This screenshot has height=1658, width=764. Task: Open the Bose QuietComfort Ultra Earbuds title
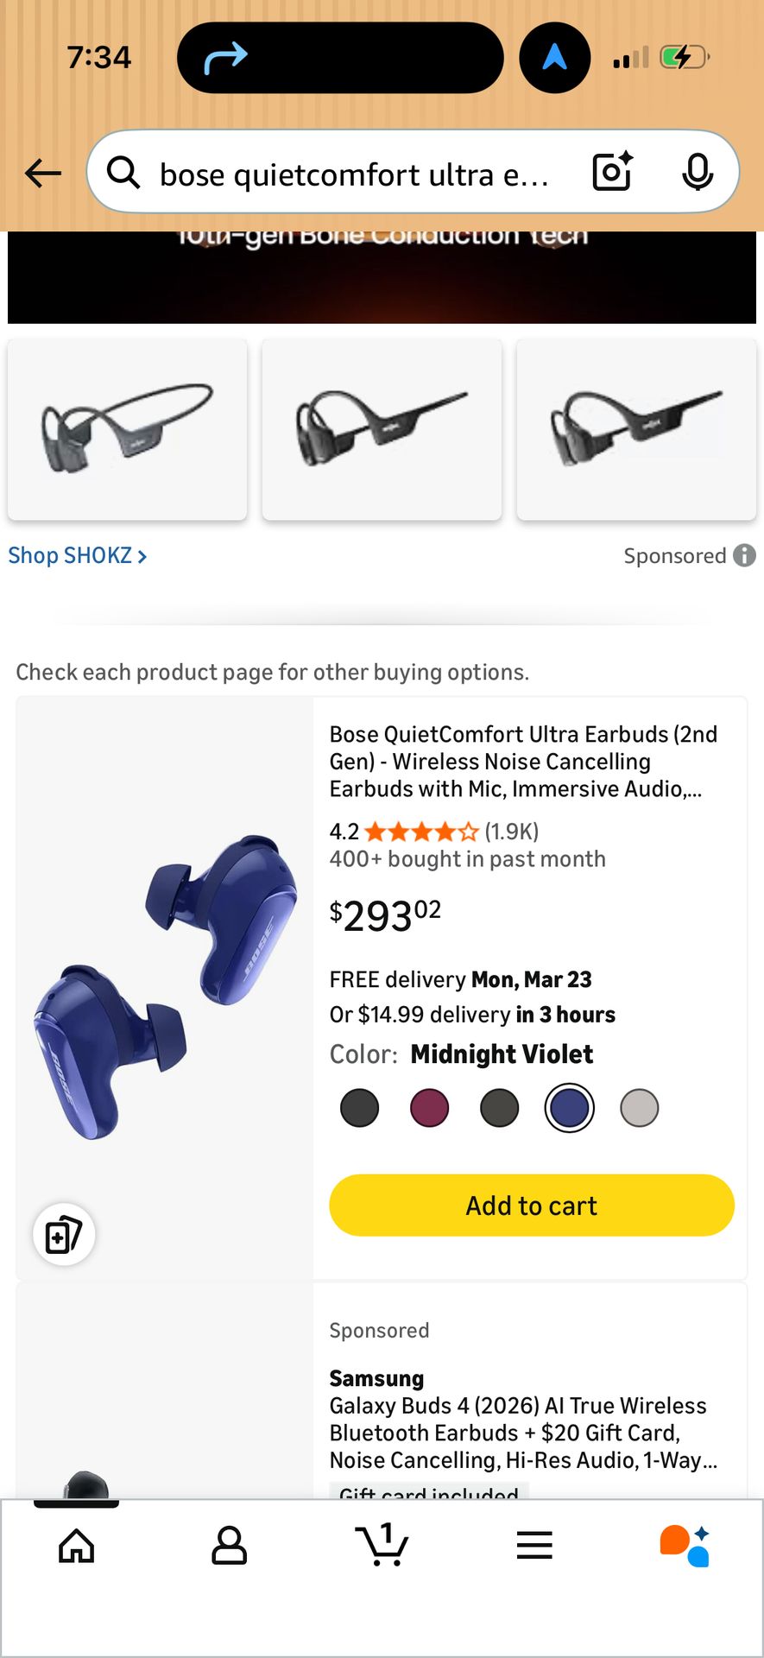click(523, 761)
